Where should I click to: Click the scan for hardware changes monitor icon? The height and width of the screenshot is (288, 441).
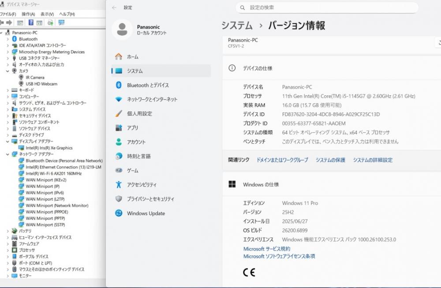pos(61,22)
